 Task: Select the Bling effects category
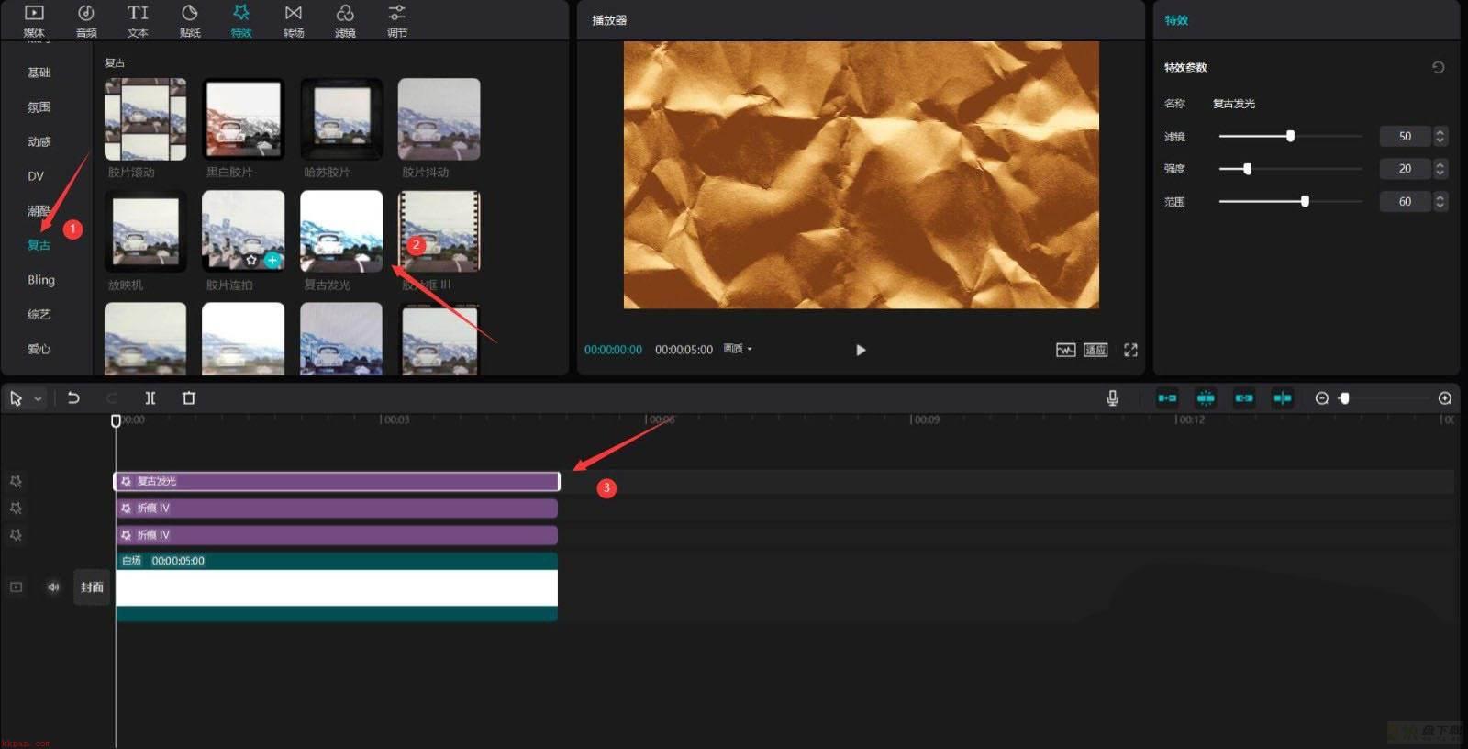(x=41, y=280)
